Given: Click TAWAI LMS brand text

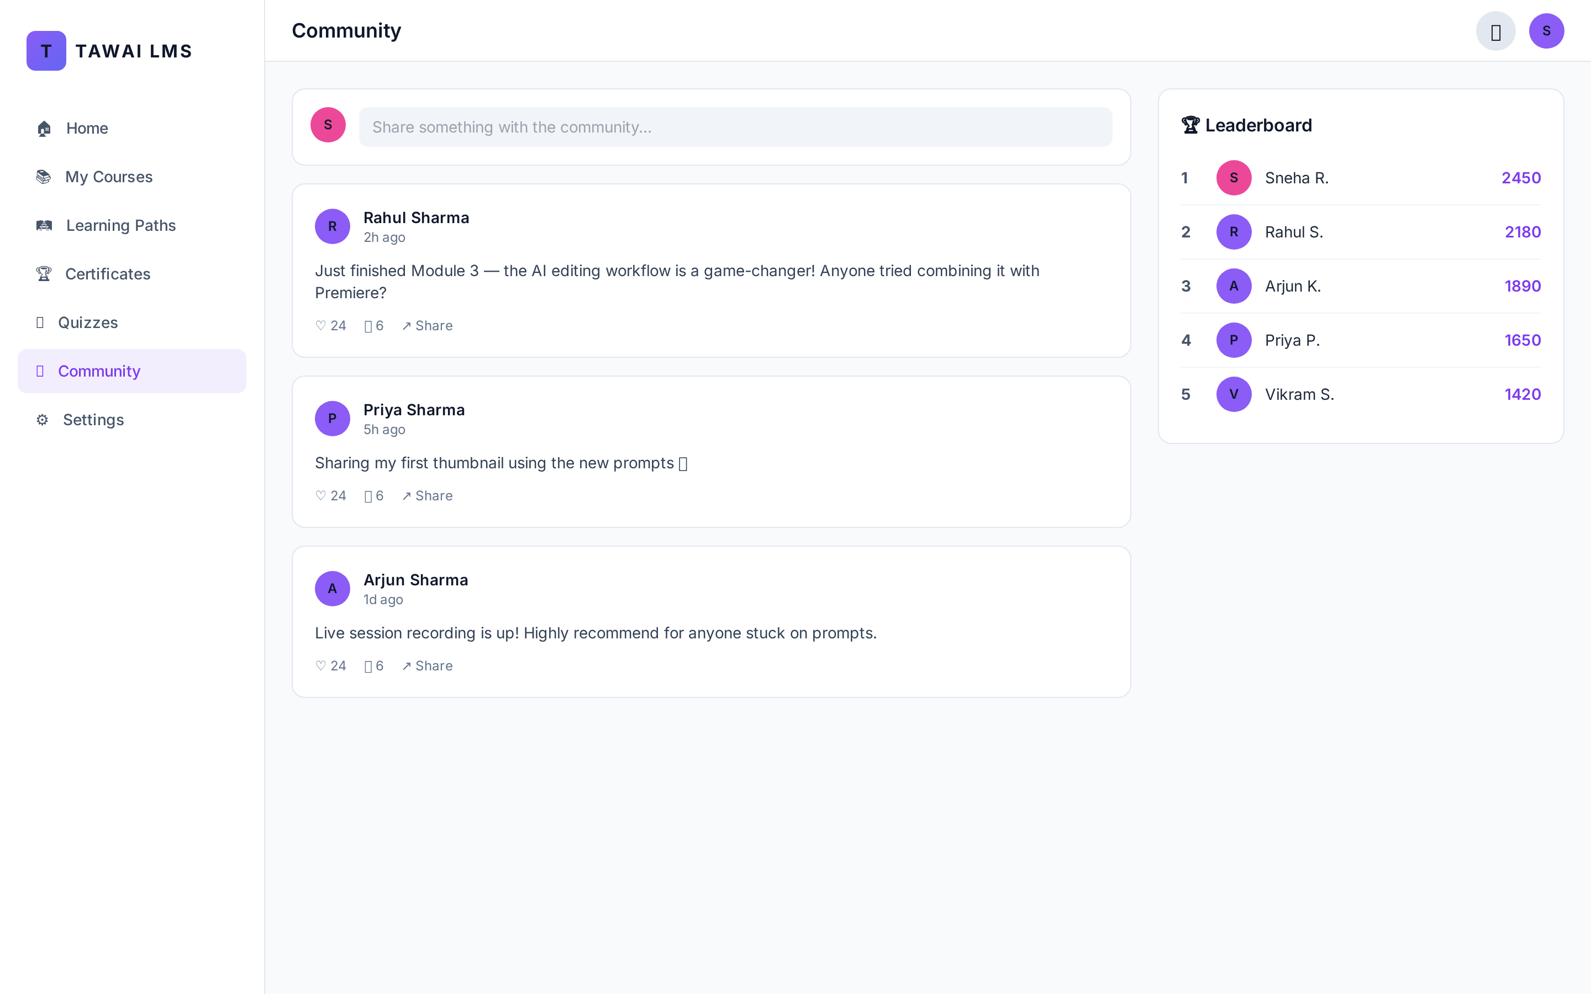Looking at the screenshot, I should [134, 51].
